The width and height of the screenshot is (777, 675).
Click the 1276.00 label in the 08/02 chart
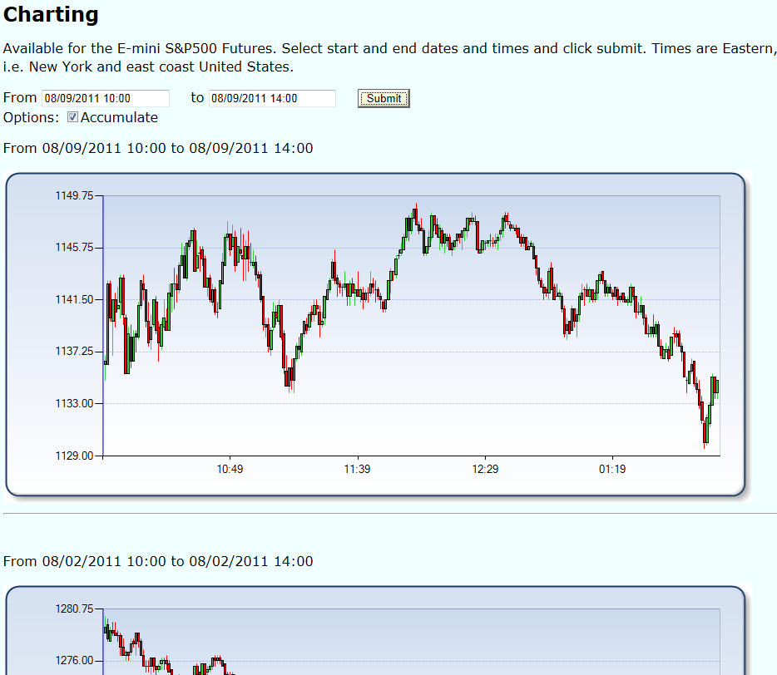[74, 661]
